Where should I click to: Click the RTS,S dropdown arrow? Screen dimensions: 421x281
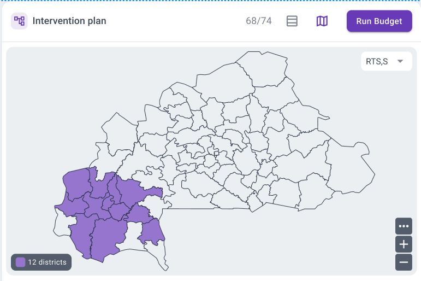[400, 61]
